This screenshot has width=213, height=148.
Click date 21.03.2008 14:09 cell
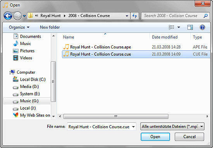click(x=166, y=54)
